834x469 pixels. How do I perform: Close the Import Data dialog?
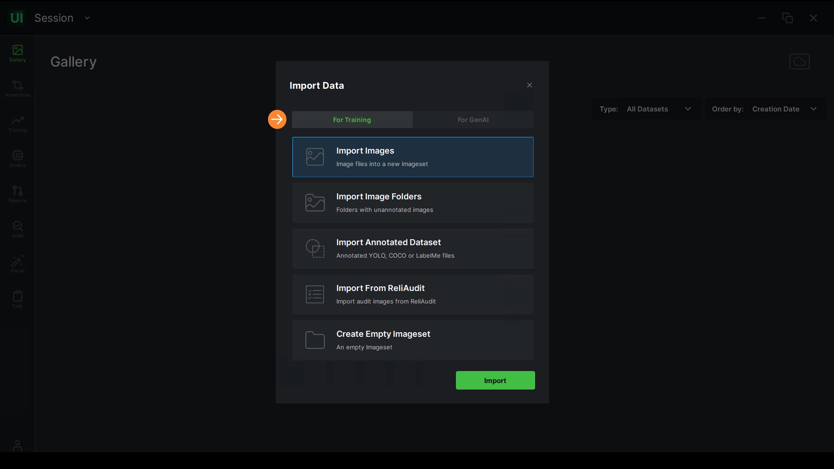pyautogui.click(x=529, y=85)
